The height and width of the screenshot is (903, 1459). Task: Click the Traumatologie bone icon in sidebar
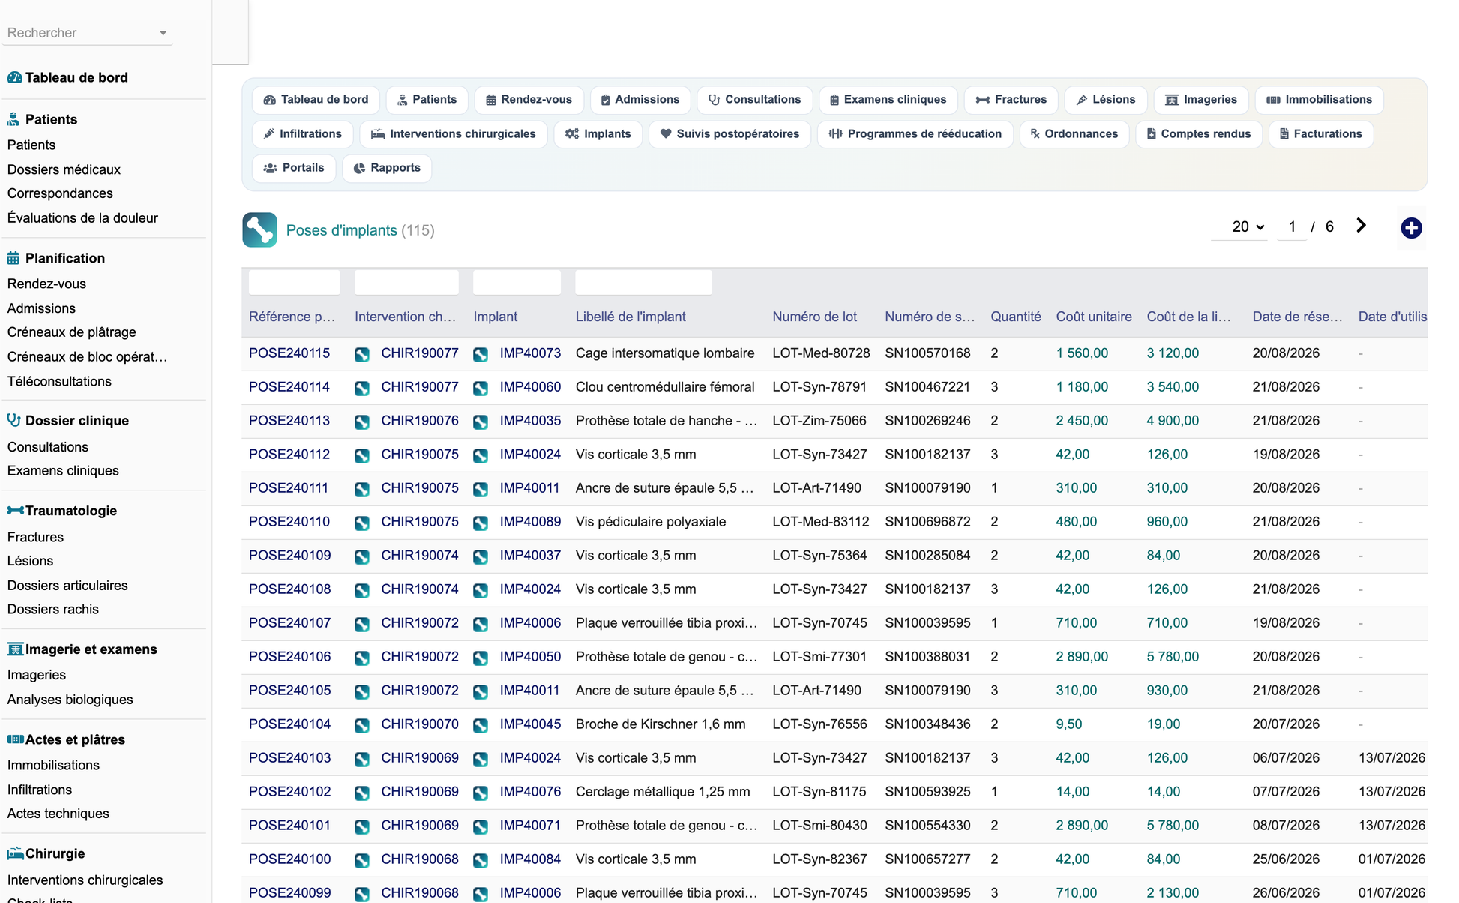(15, 511)
